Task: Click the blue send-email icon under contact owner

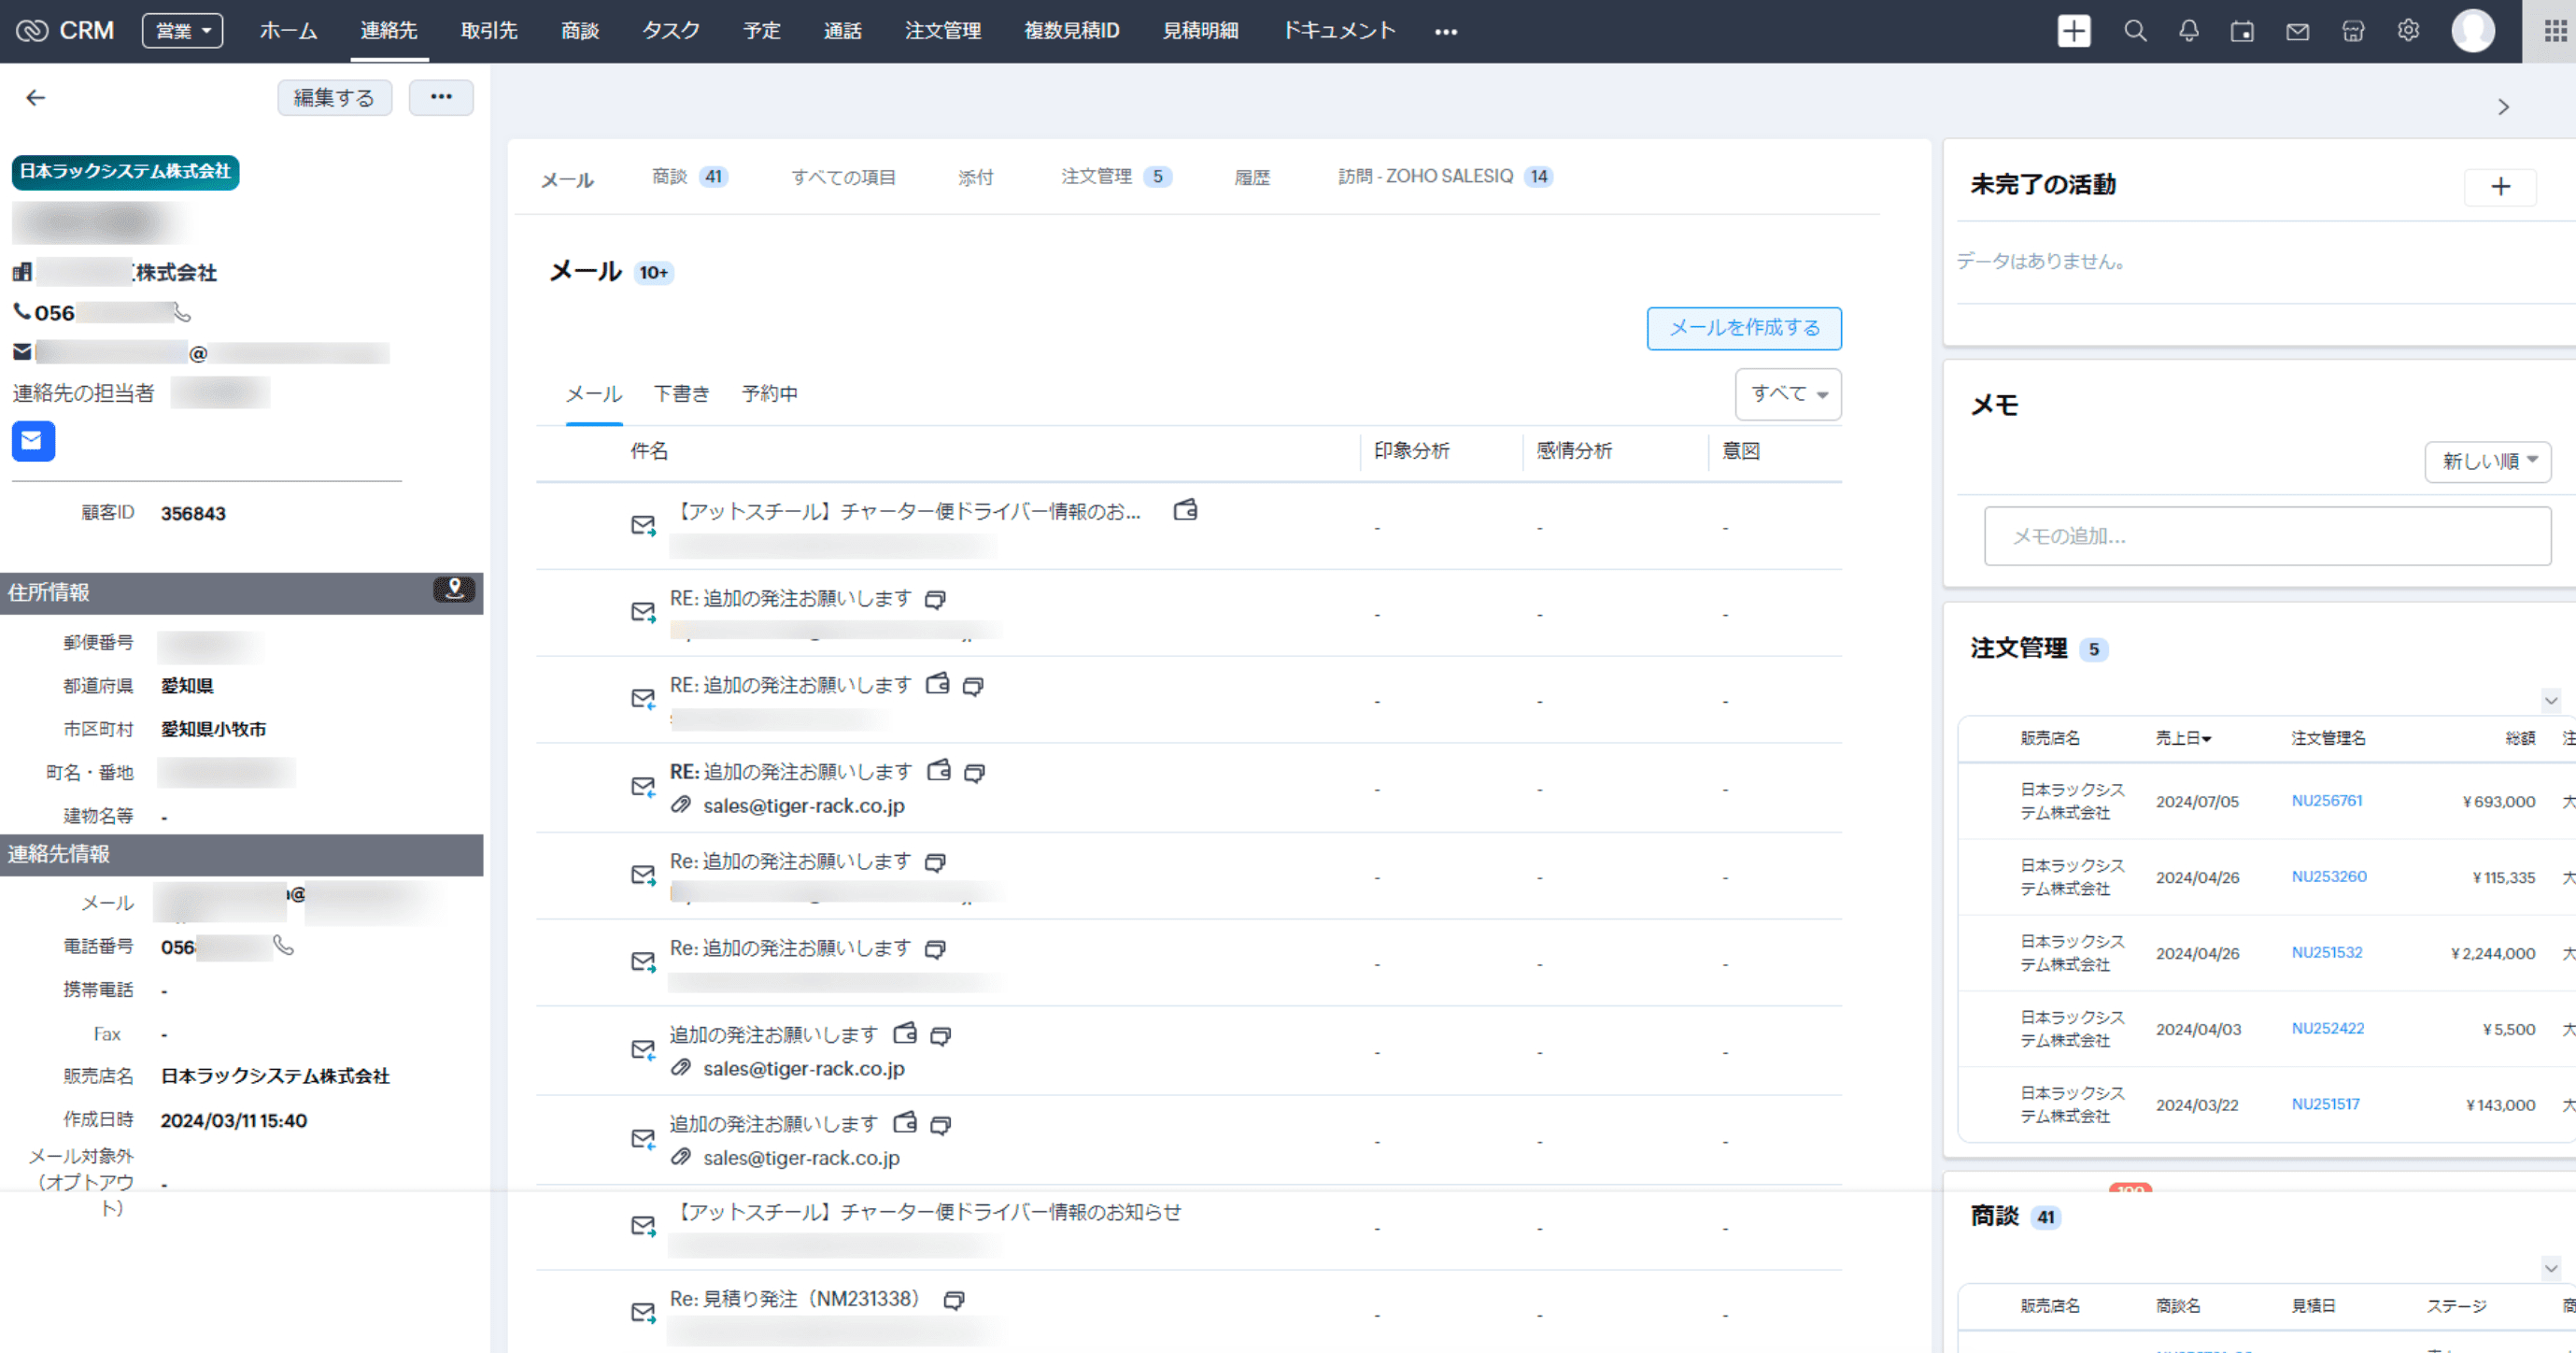Action: coord(33,440)
